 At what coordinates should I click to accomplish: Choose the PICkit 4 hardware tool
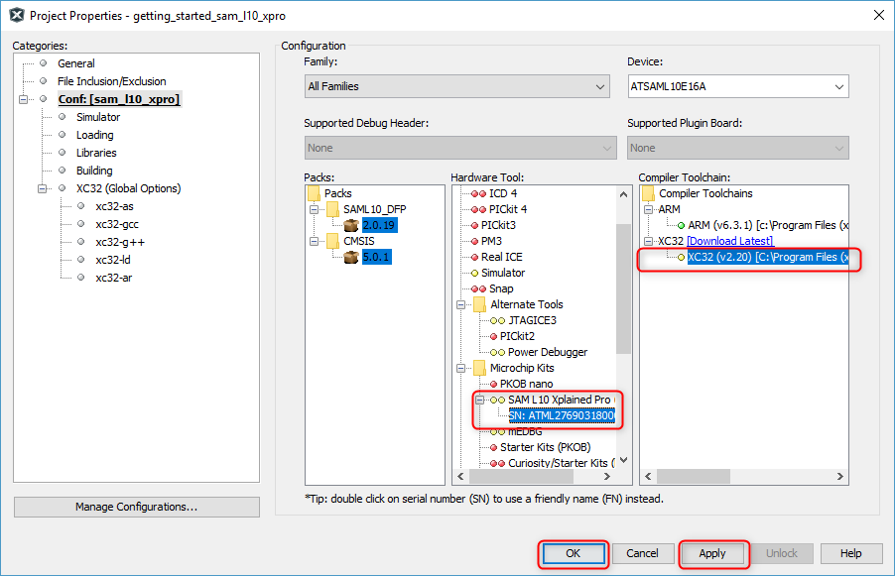point(508,209)
